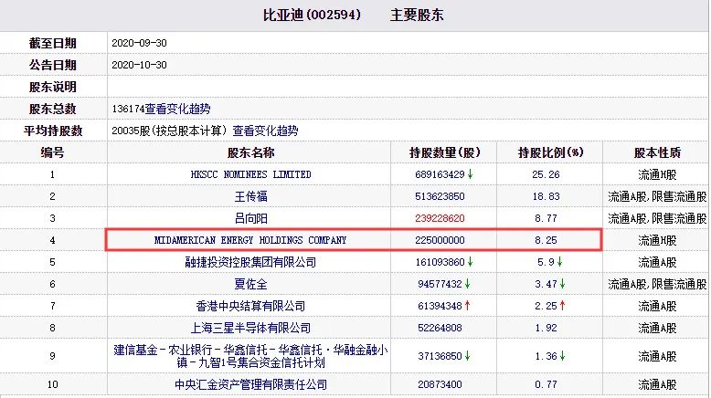Click green down arrow beside ratio 5.9
Image resolution: width=711 pixels, height=398 pixels.
[559, 262]
